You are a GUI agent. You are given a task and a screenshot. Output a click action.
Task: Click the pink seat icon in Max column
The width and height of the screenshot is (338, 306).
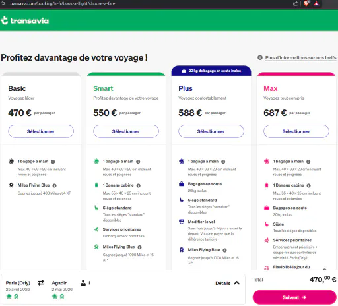[x=267, y=224]
